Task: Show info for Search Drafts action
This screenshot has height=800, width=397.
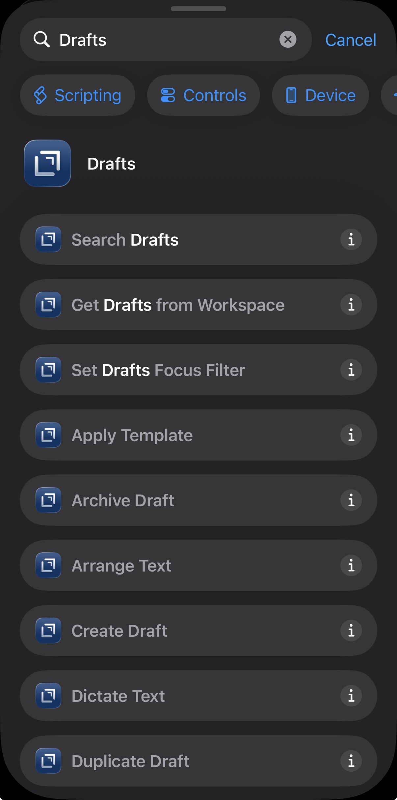Action: 351,240
